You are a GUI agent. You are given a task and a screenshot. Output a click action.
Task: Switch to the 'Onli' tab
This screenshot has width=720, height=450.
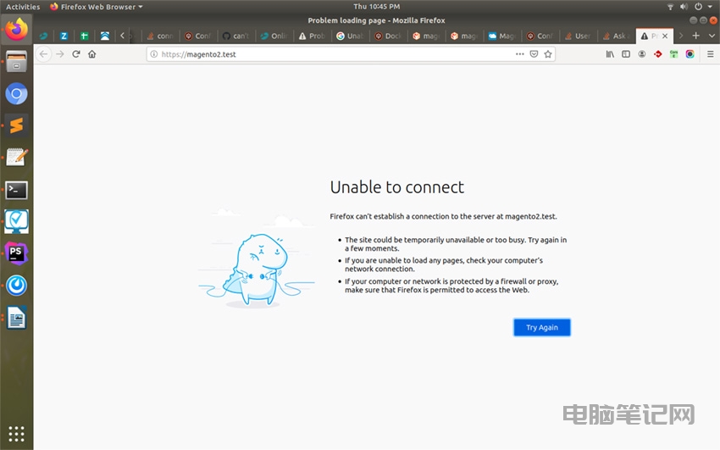(x=274, y=36)
